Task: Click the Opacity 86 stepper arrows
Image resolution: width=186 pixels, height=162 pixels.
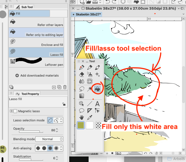Action: coord(57,130)
